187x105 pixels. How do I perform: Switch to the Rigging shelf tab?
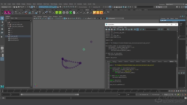pyautogui.click(x=34, y=10)
